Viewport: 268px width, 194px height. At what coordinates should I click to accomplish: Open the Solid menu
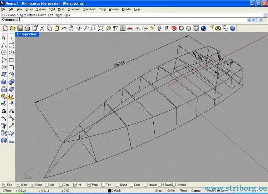pos(52,9)
